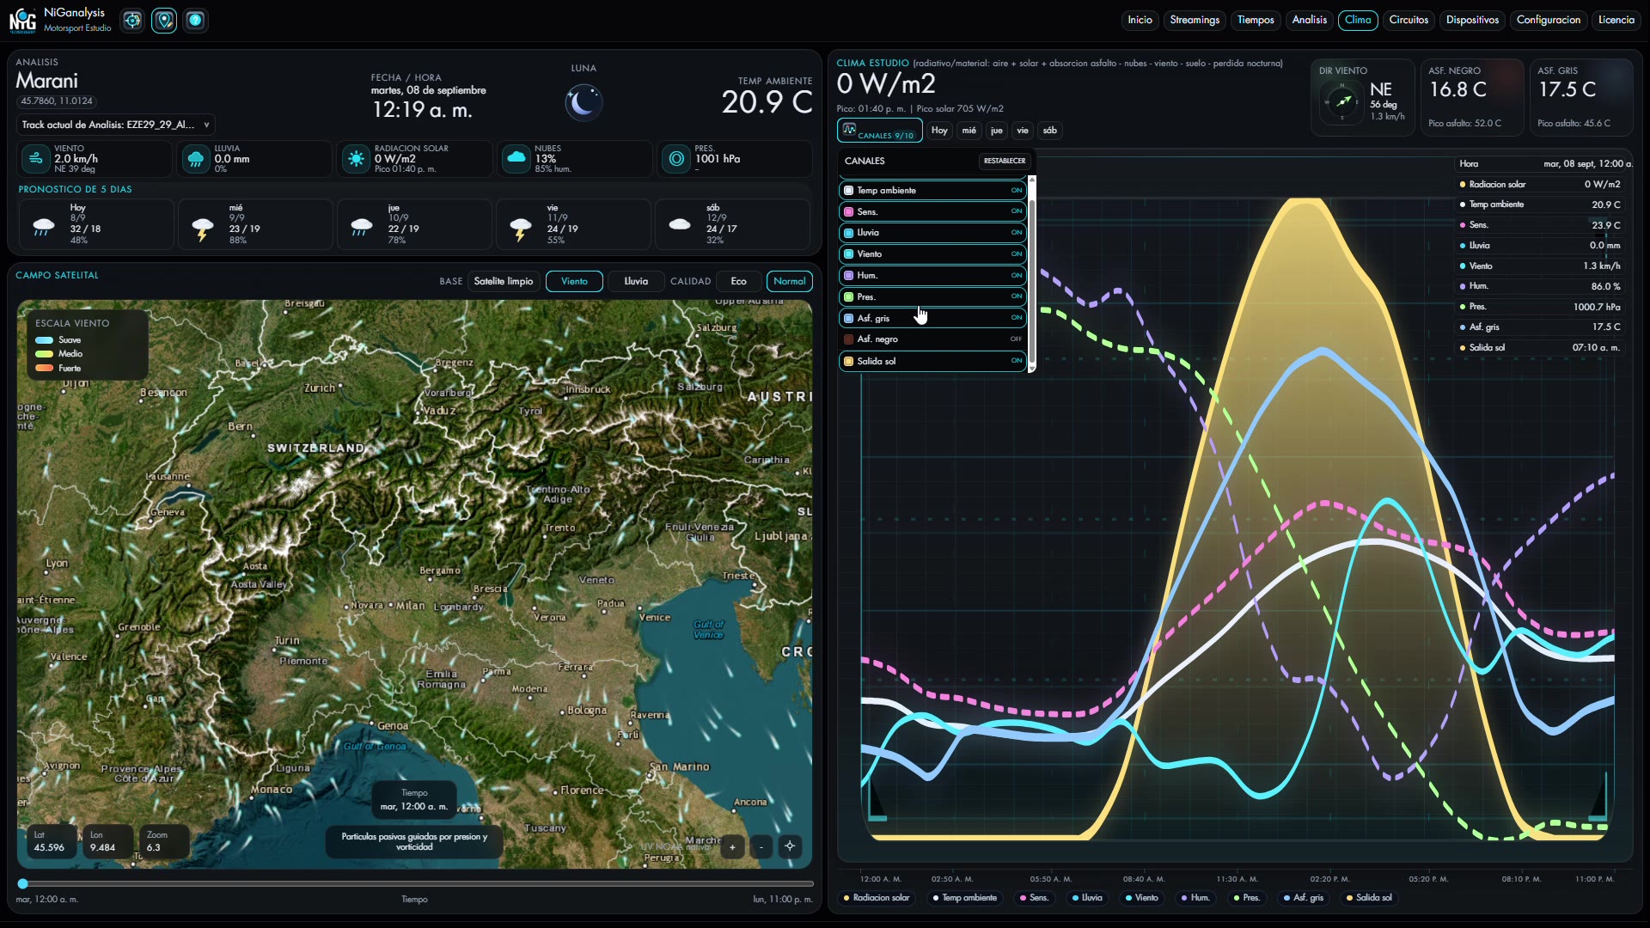Click the NiGanalysis logo
The image size is (1650, 928).
pyautogui.click(x=22, y=20)
